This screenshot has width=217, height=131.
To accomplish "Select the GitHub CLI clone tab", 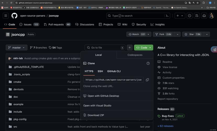I will coord(114,71).
